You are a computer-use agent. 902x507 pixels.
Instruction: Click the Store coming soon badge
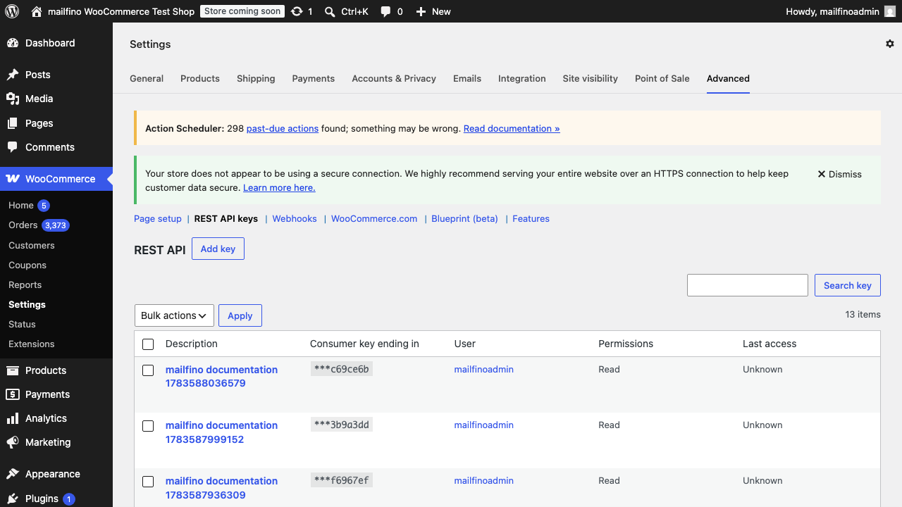coord(242,11)
